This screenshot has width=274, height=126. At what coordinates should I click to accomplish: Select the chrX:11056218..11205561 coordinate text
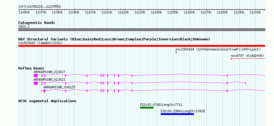coord(40,7)
